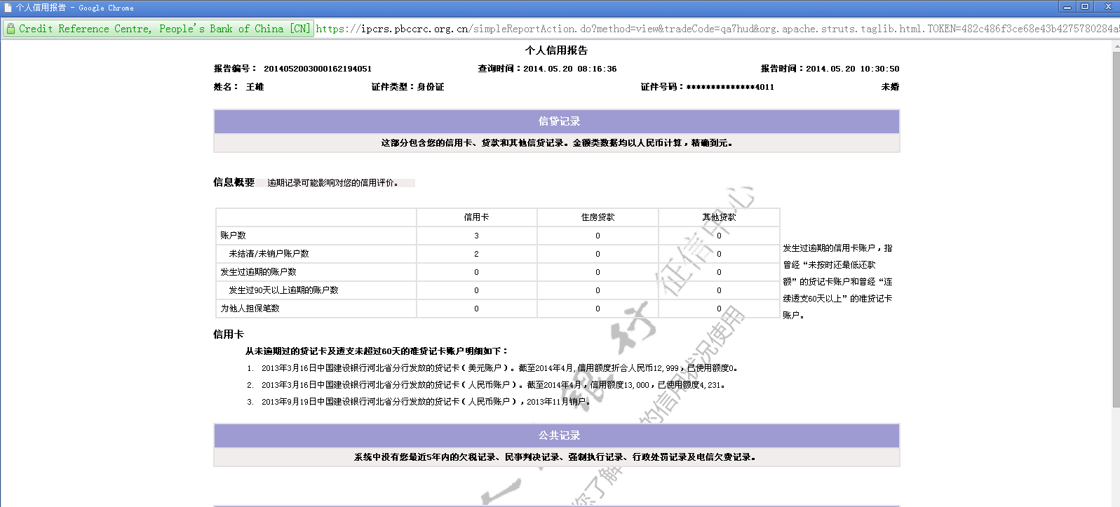
Task: Click the 账户数 row label
Action: [x=234, y=236]
